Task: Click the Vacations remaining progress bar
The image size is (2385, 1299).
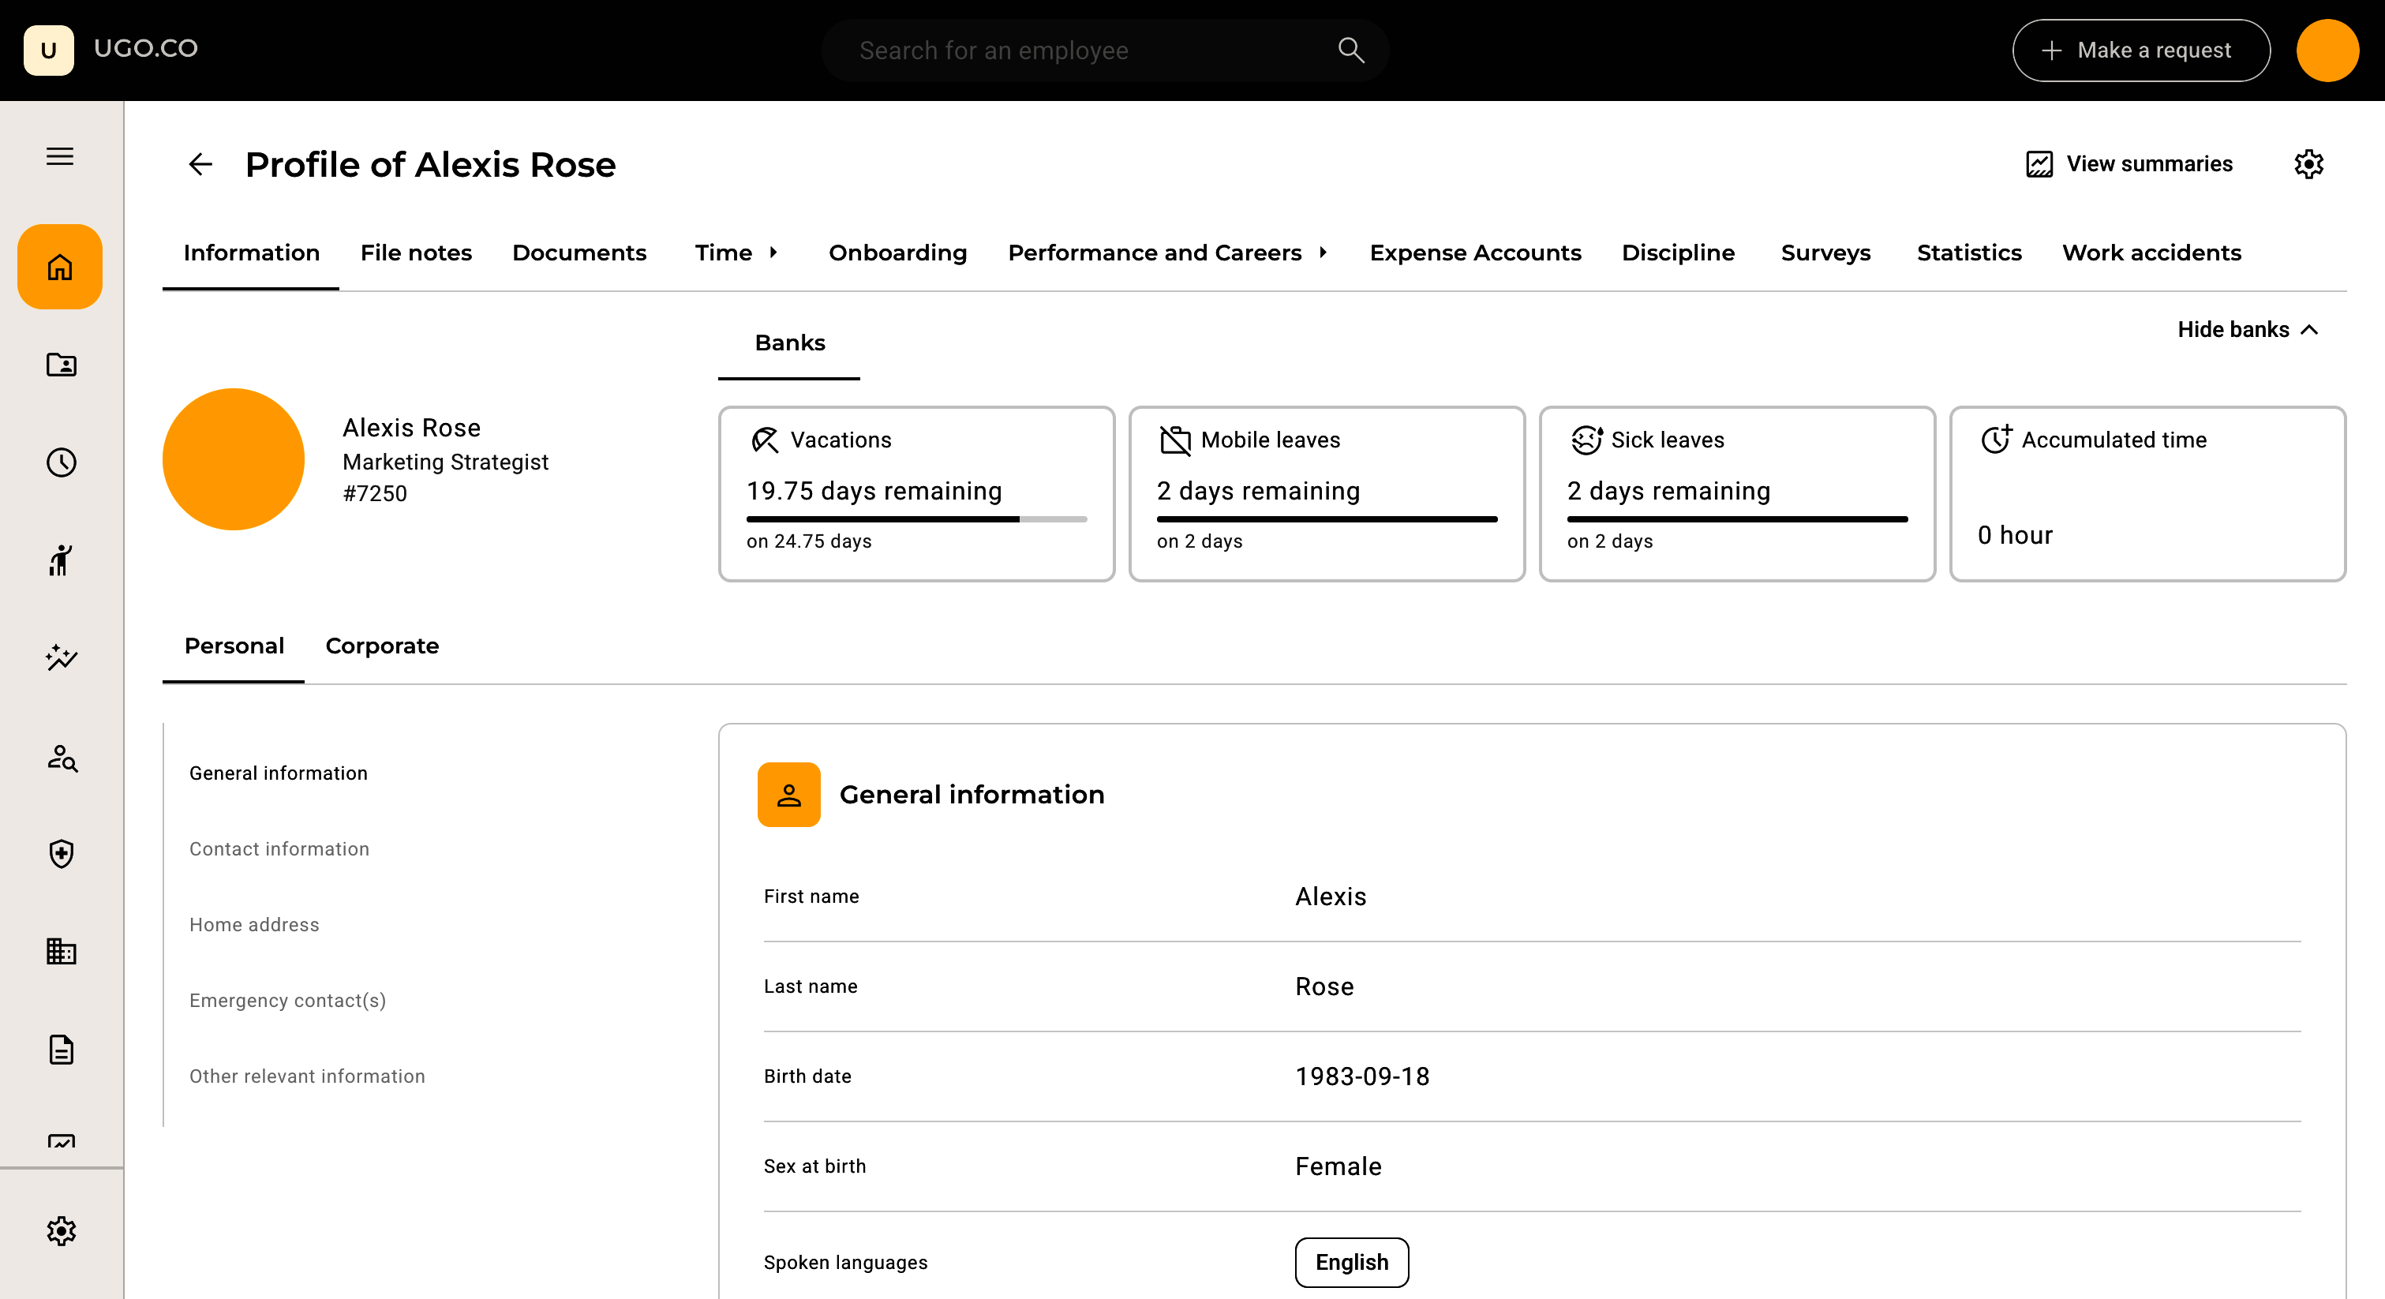Action: click(x=915, y=519)
